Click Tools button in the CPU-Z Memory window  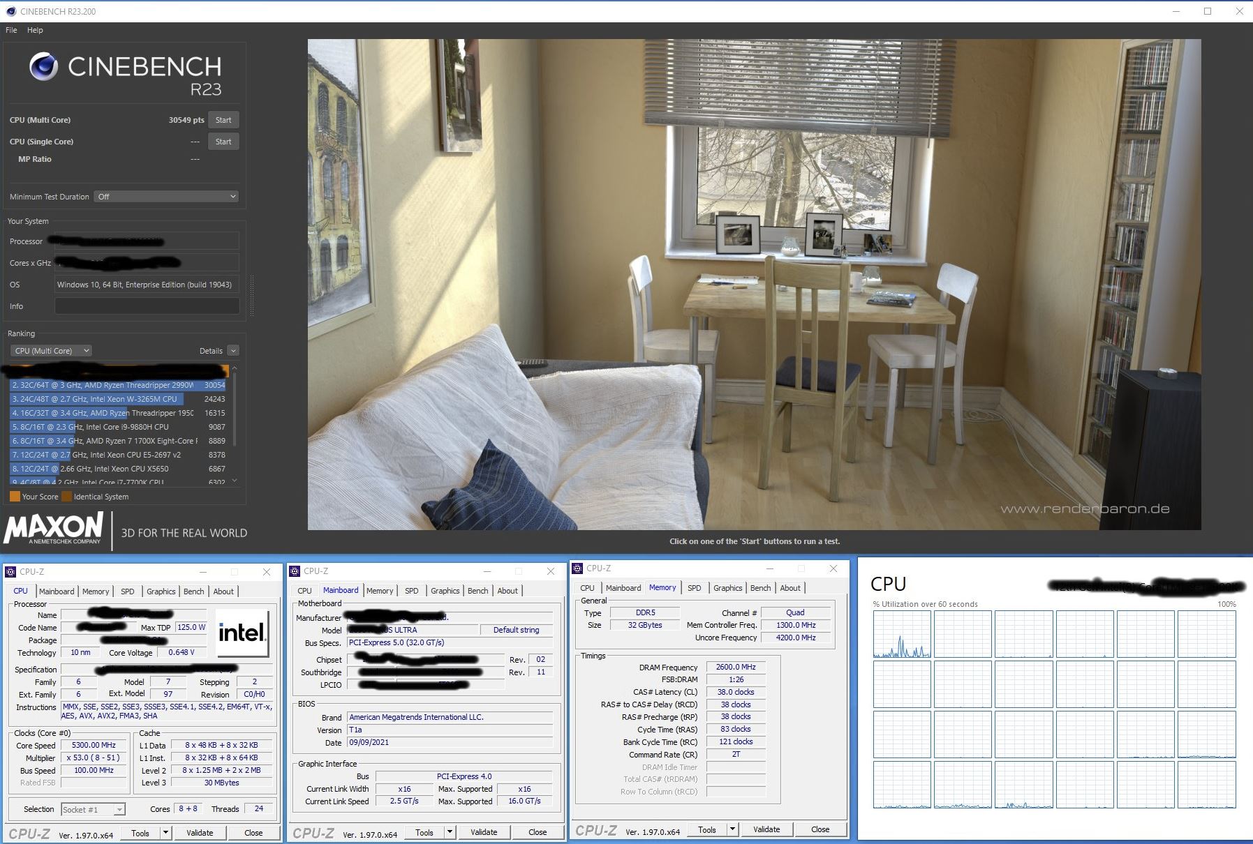[x=707, y=829]
